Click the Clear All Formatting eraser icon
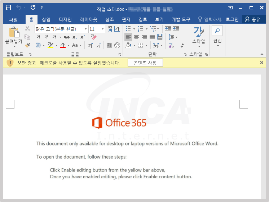The image size is (269, 202). [x=94, y=37]
